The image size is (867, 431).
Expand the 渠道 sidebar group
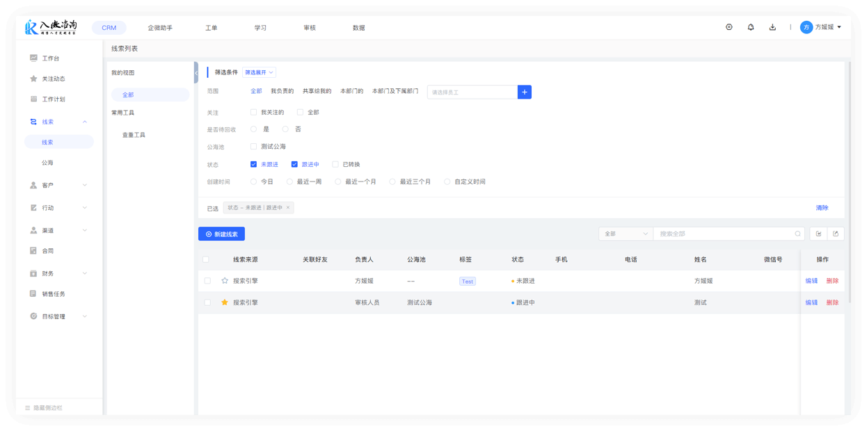85,230
